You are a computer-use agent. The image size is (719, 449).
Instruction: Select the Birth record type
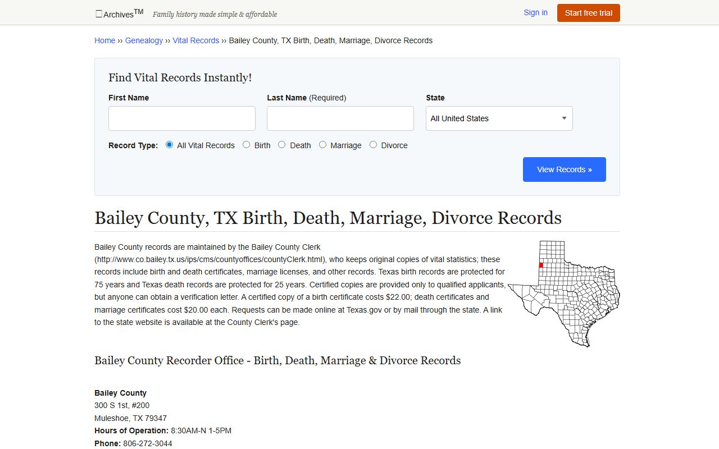pos(246,145)
